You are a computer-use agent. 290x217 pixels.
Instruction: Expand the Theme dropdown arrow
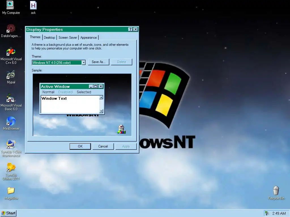coord(84,63)
